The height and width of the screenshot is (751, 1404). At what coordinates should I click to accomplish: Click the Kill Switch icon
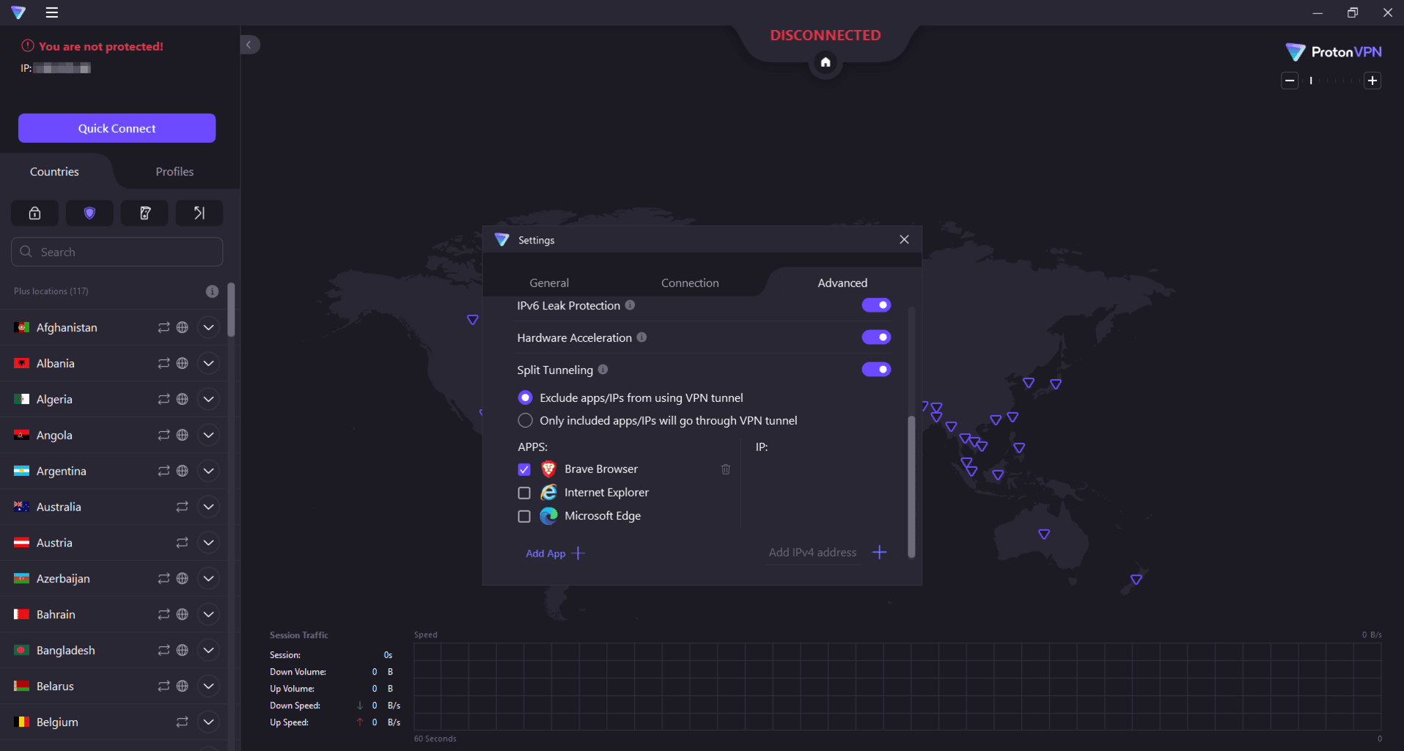(x=144, y=213)
